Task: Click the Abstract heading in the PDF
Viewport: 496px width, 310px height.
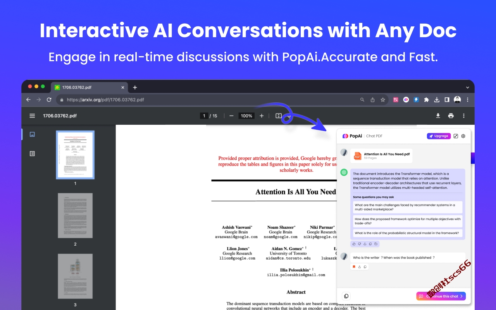Action: click(x=296, y=292)
